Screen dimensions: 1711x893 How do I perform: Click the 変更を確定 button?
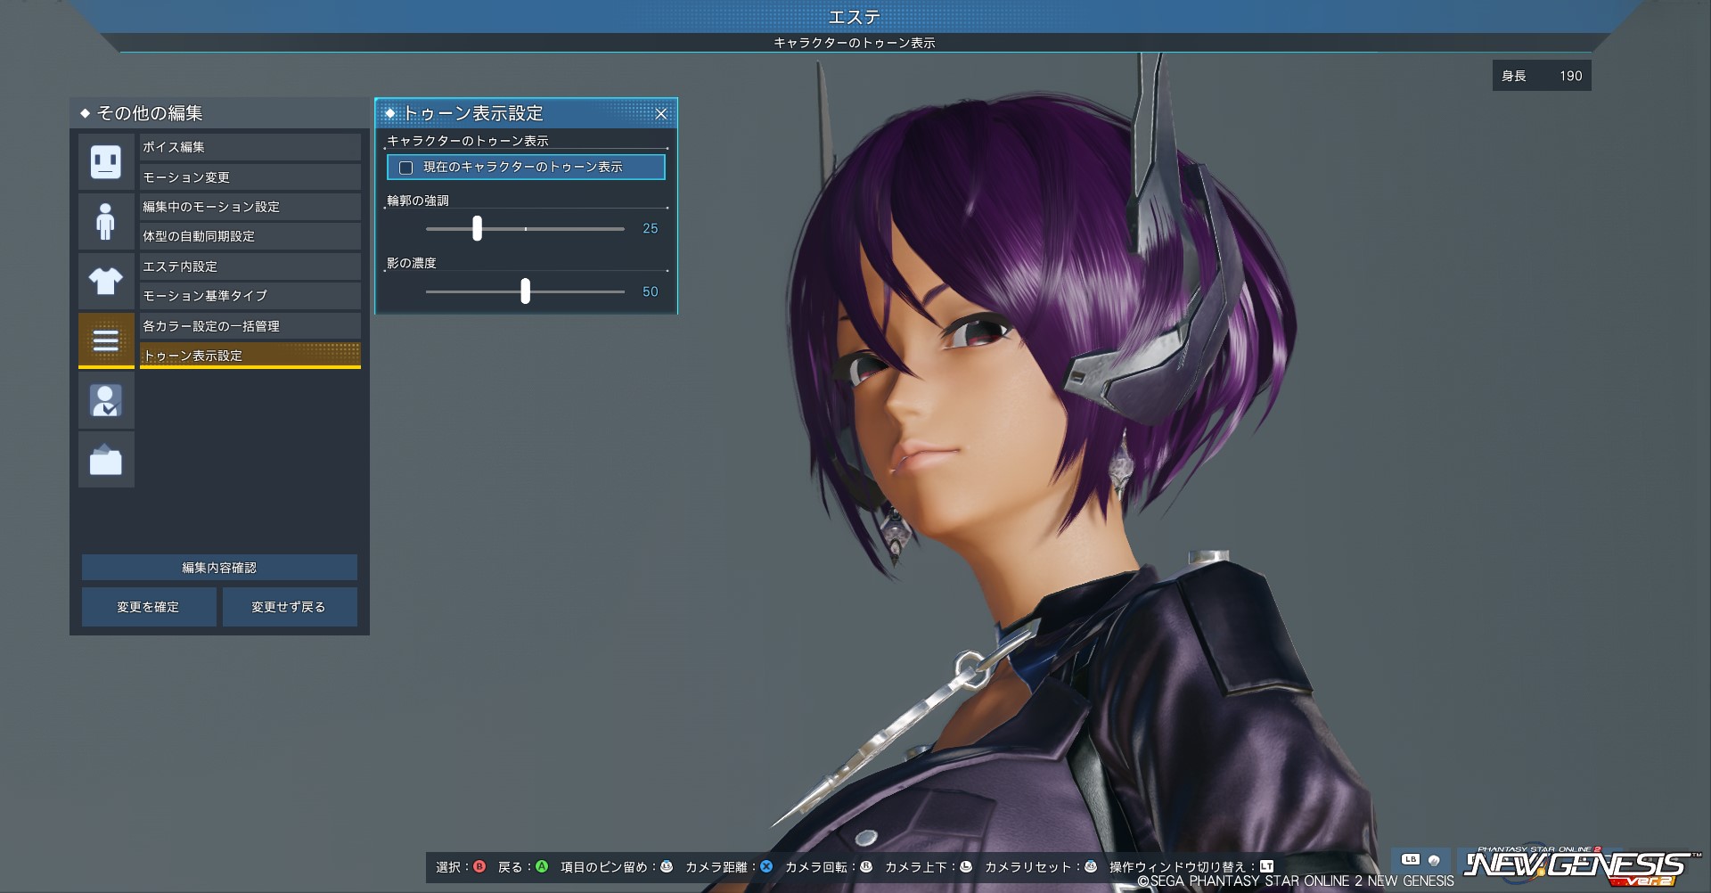149,607
